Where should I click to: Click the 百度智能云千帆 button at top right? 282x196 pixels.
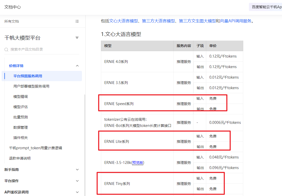tap(266, 7)
